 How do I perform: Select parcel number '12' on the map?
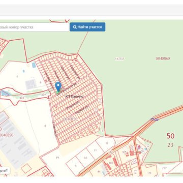tap(107, 143)
